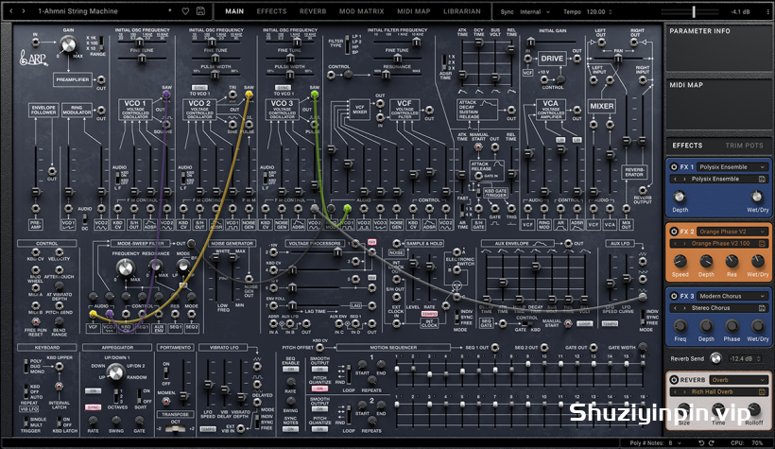Save the FX 1 Polysix Ensemble preset
775x449 pixels.
click(x=762, y=179)
